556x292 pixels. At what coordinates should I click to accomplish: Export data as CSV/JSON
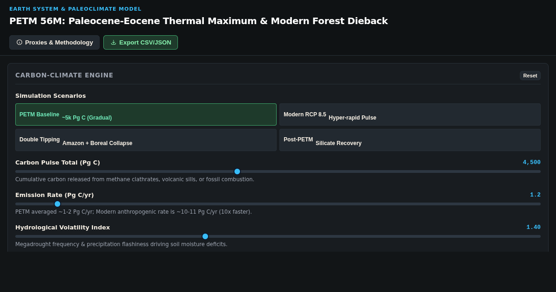140,42
